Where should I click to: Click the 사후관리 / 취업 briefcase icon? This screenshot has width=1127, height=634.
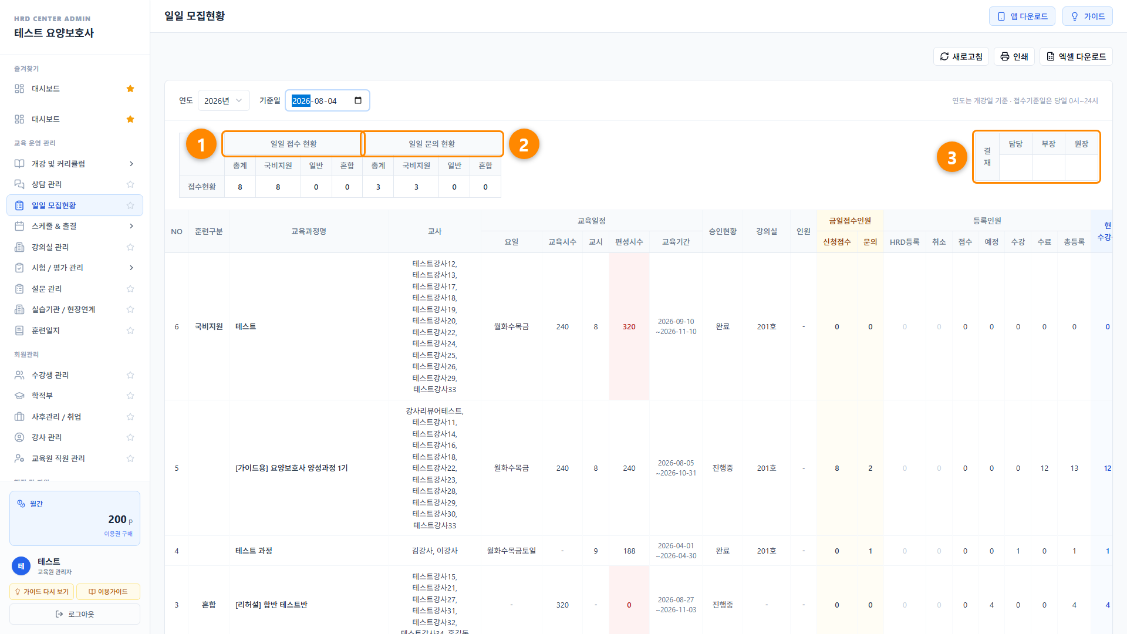19,417
